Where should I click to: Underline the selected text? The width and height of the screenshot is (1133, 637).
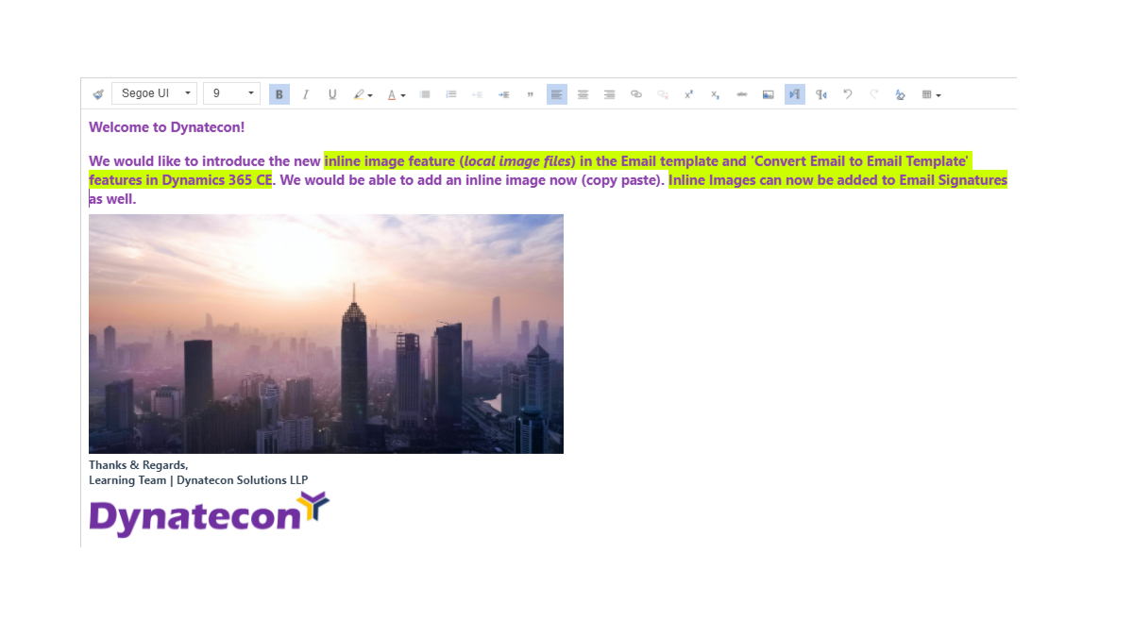click(x=331, y=93)
